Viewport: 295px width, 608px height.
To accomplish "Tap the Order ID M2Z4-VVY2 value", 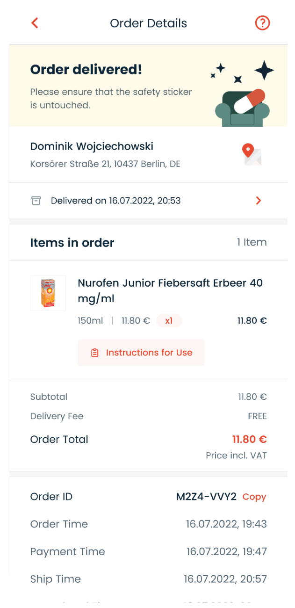I will point(206,497).
